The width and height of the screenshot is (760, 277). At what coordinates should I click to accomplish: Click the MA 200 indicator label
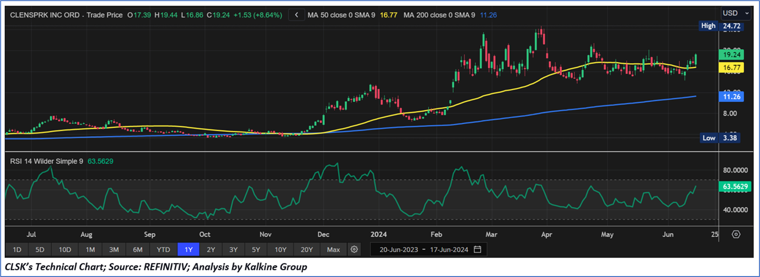(x=439, y=15)
